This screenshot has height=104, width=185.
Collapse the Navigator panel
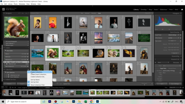[4, 13]
